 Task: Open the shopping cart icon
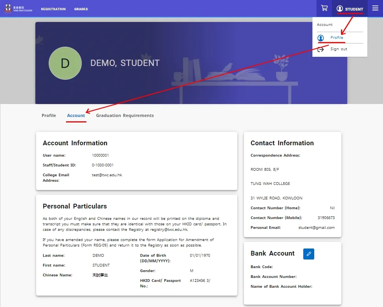[324, 8]
